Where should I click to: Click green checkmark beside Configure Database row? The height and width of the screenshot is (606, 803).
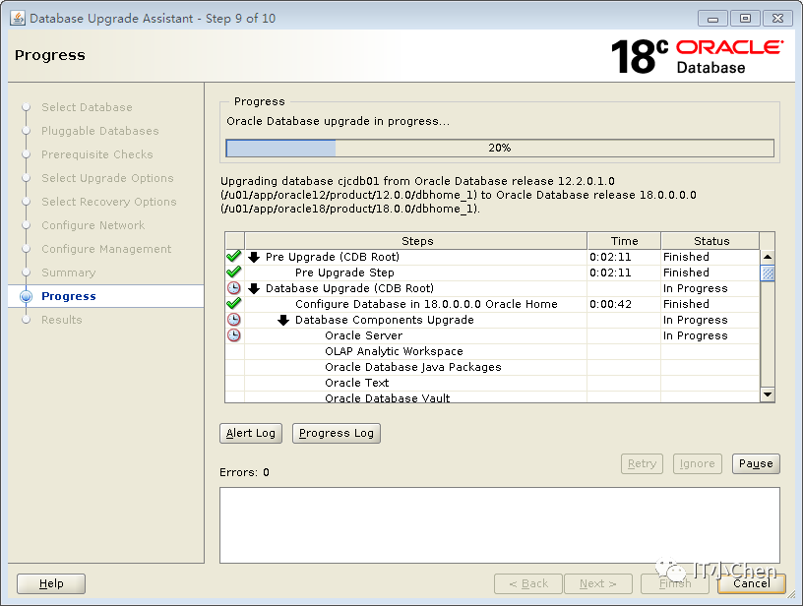click(x=234, y=304)
